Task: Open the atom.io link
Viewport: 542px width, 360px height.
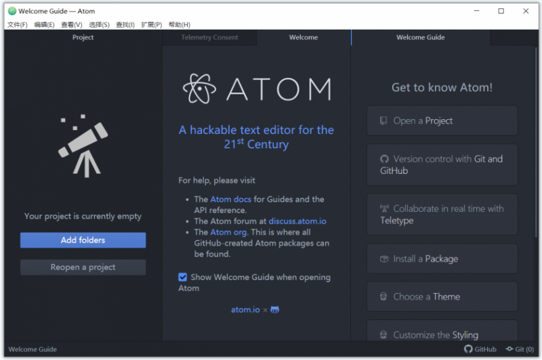Action: click(245, 310)
